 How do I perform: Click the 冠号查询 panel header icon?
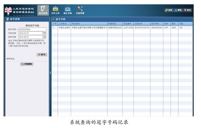click(8, 19)
